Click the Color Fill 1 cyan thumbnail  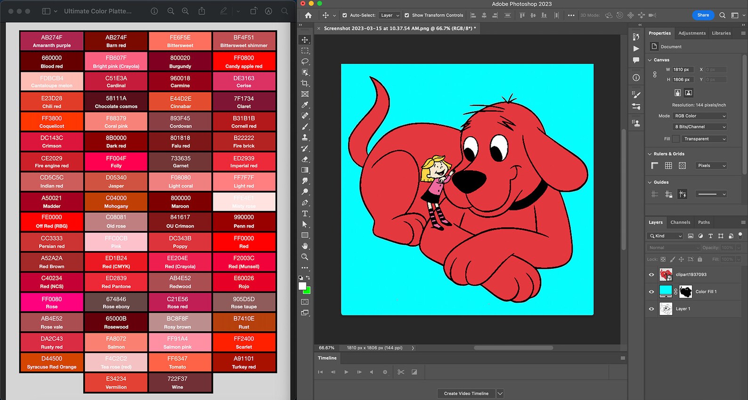click(x=666, y=292)
